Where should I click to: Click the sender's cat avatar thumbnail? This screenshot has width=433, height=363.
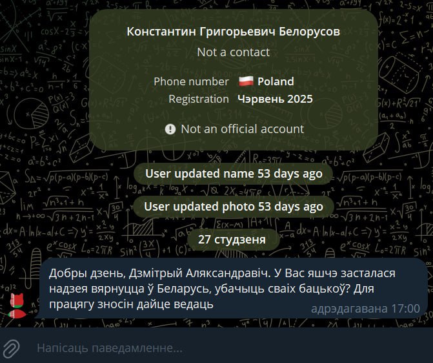click(x=17, y=306)
